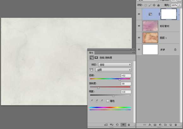This screenshot has width=183, height=129.
Task: Delete layer using the Layers panel trash icon
Action: coord(176,125)
